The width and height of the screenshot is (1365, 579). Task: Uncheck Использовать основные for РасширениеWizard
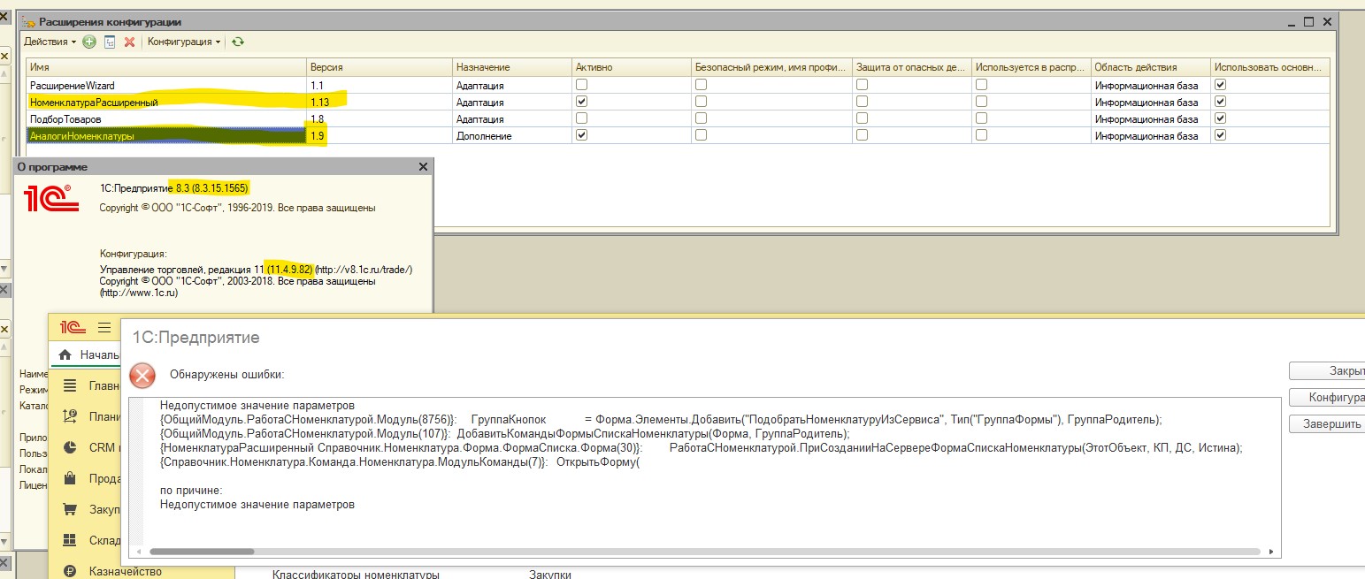click(1221, 85)
